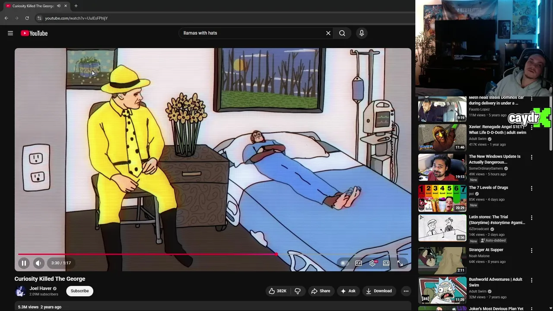The width and height of the screenshot is (553, 311).
Task: Switch to theater mode
Action: [386, 263]
